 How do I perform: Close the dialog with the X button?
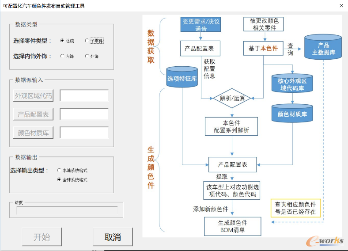[x=341, y=6]
